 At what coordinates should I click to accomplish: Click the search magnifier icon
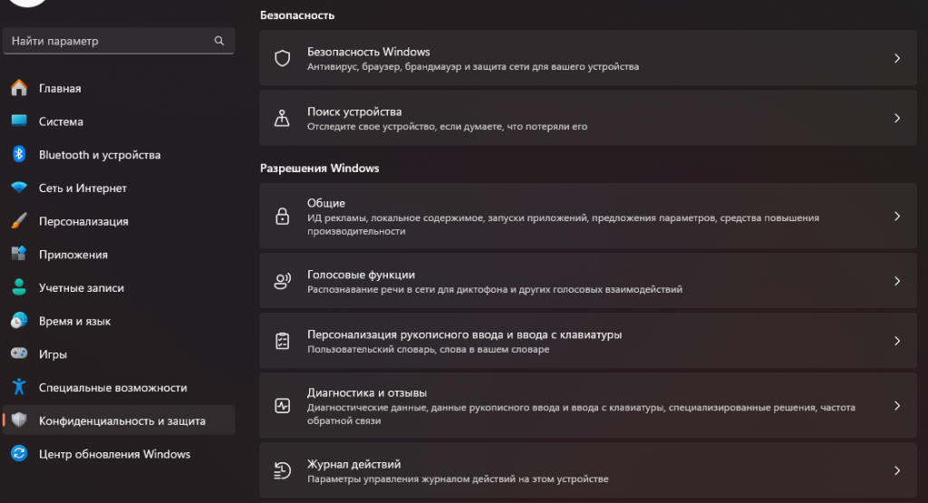click(219, 41)
